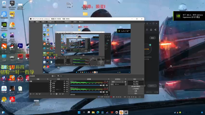
Task: Open the 腾讯QQ desktop shortcut
Action: click(x=12, y=47)
